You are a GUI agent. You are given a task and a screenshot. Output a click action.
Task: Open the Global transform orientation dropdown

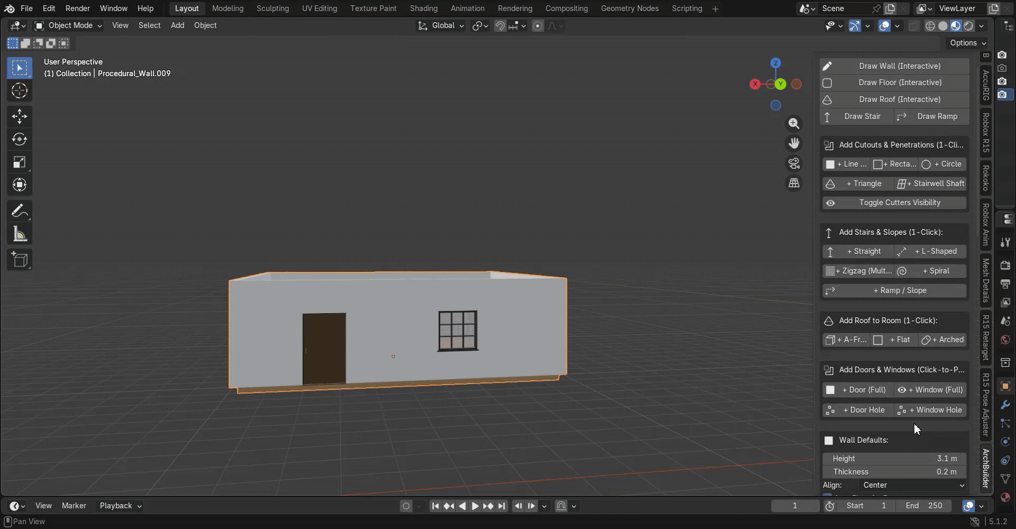click(x=441, y=25)
